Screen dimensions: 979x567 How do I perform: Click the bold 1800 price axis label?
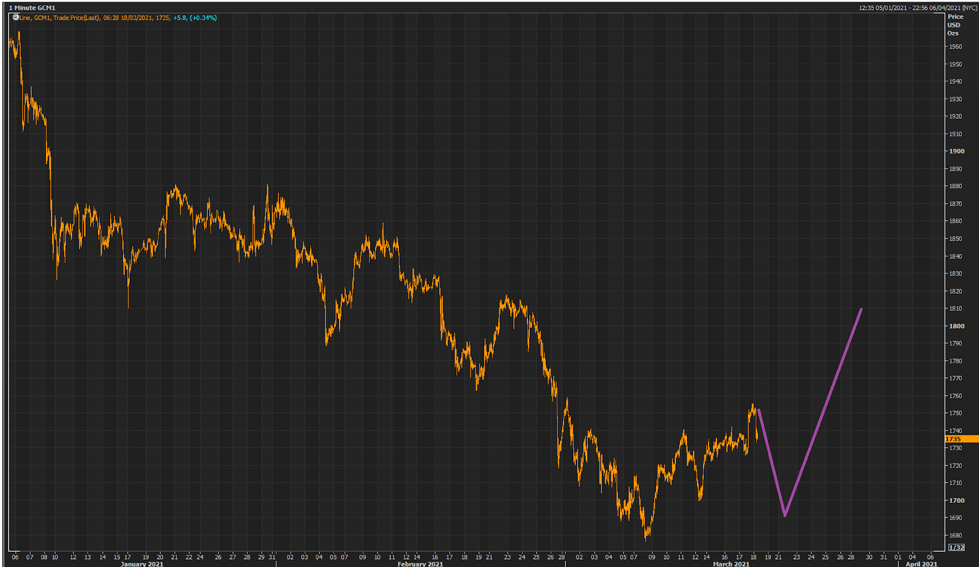pyautogui.click(x=956, y=326)
